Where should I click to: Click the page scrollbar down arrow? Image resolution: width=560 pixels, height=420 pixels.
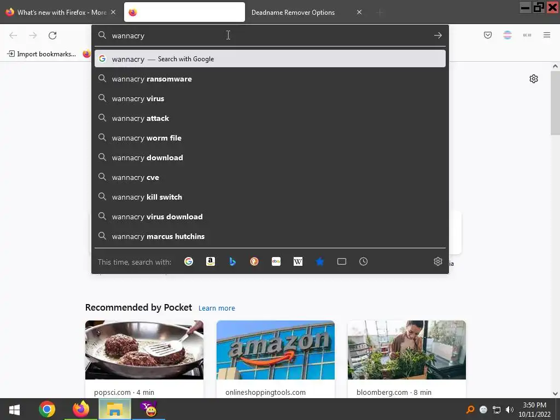pyautogui.click(x=555, y=393)
